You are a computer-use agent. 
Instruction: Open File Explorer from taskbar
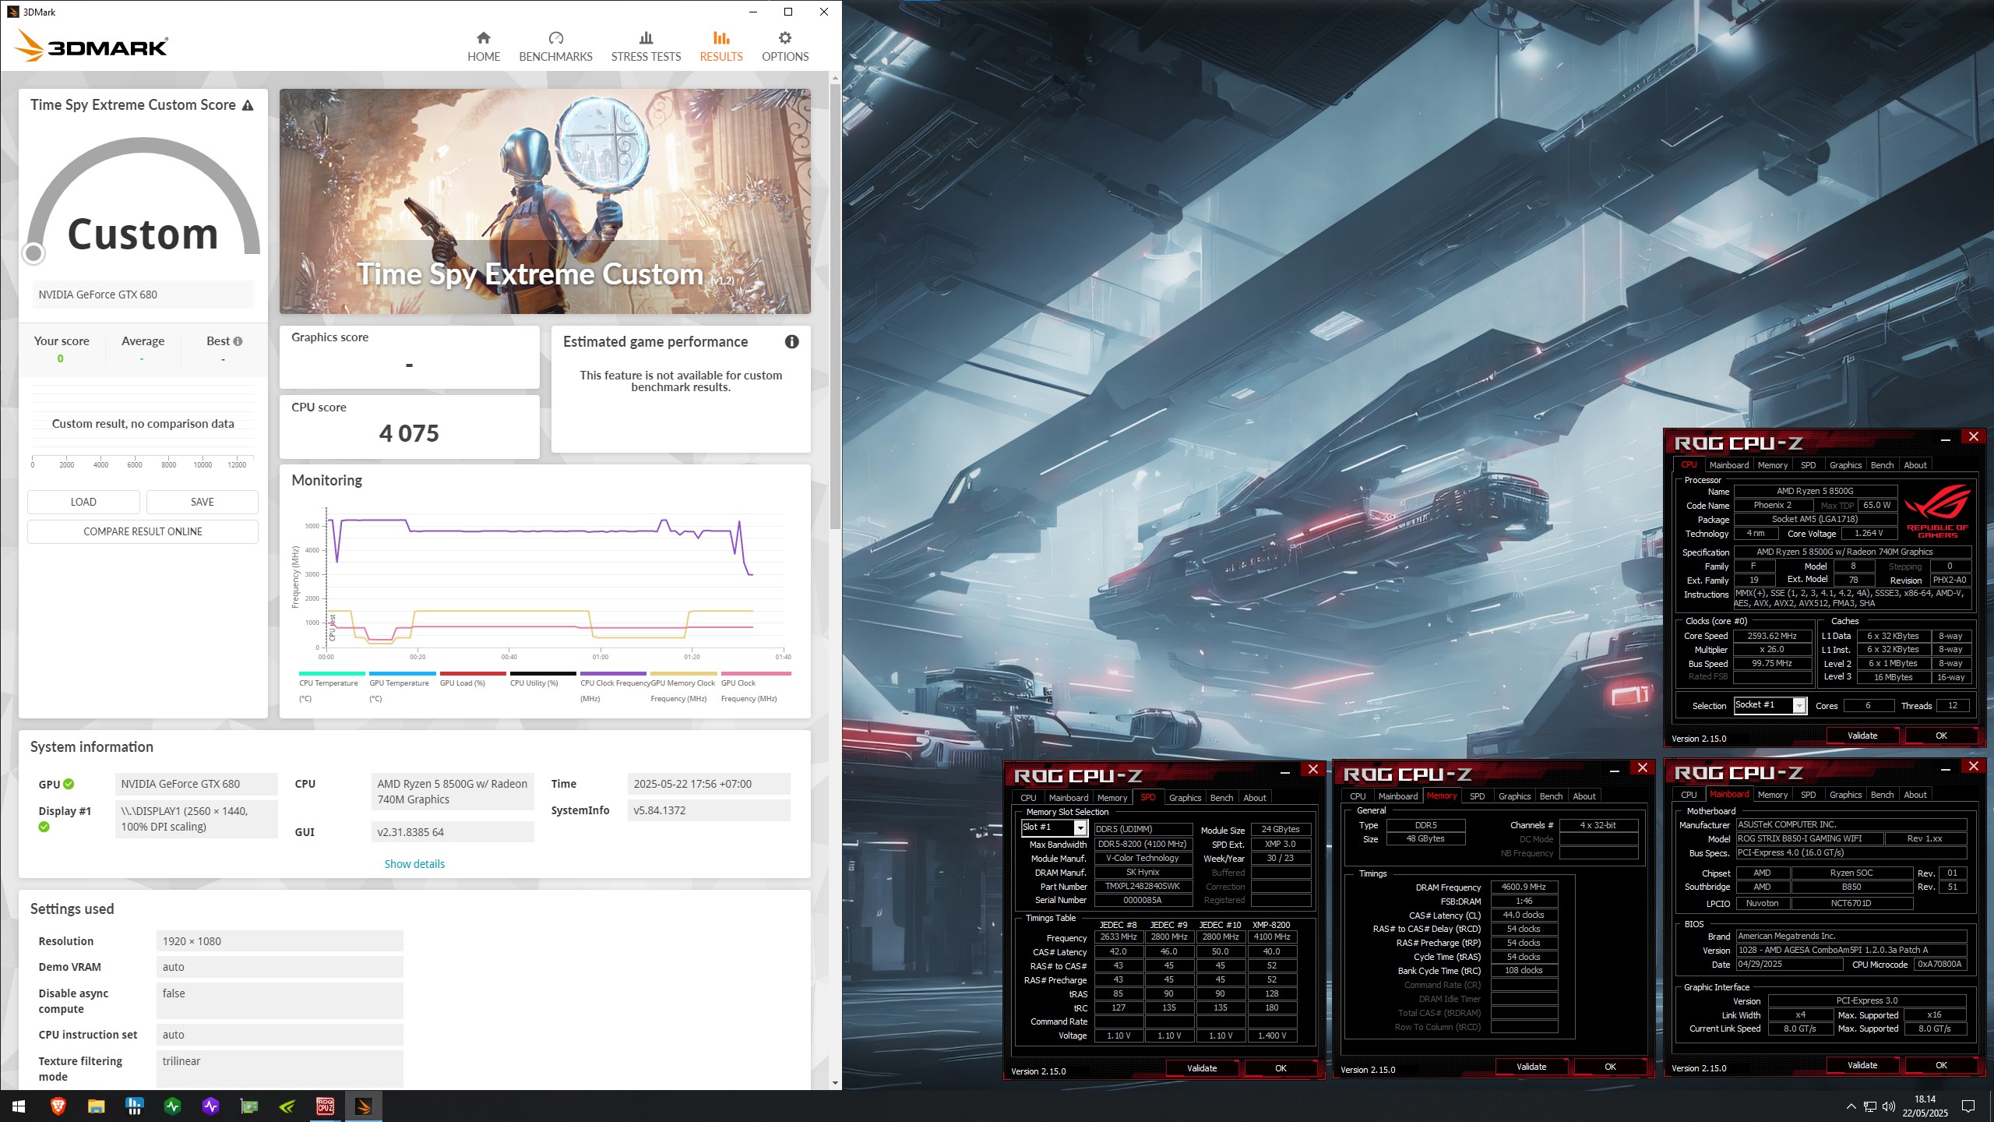tap(97, 1106)
